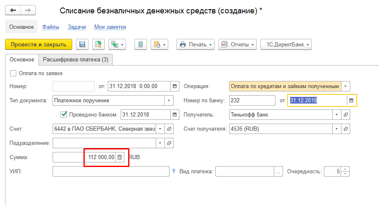379x205 pixels.
Task: Open calculator in the Сумма field
Action: tap(120, 157)
